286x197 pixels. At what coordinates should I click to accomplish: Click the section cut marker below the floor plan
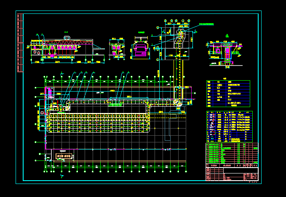[62, 176]
